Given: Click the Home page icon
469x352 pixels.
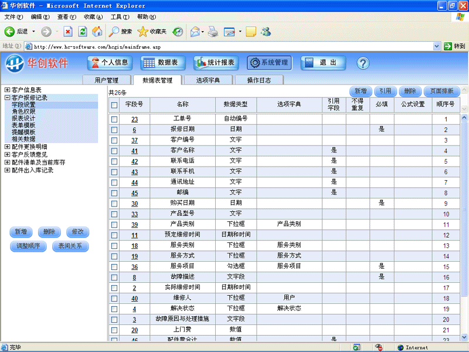Looking at the screenshot, I should coord(97,32).
